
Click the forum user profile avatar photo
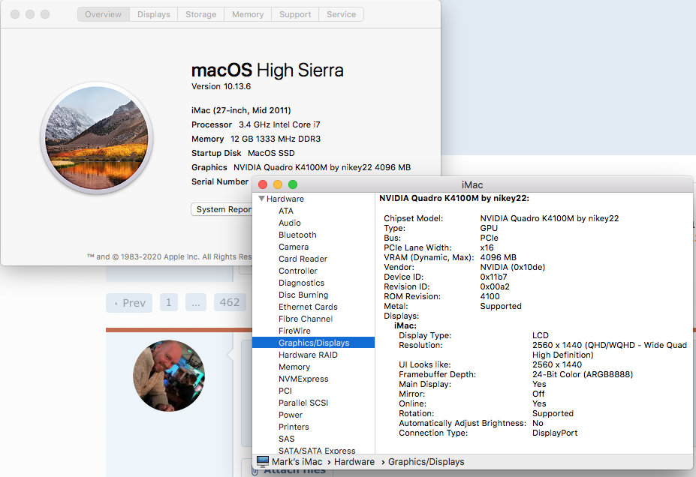(169, 376)
